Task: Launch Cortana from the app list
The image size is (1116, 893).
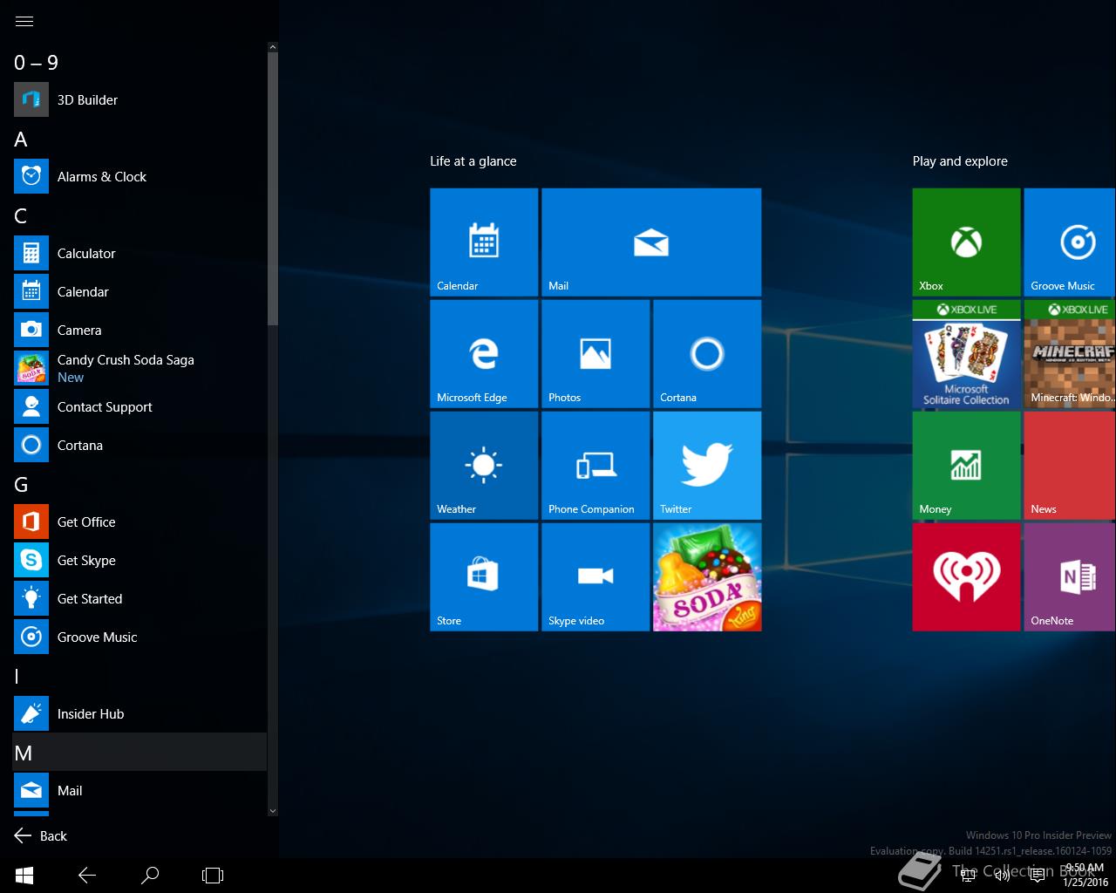Action: (139, 445)
